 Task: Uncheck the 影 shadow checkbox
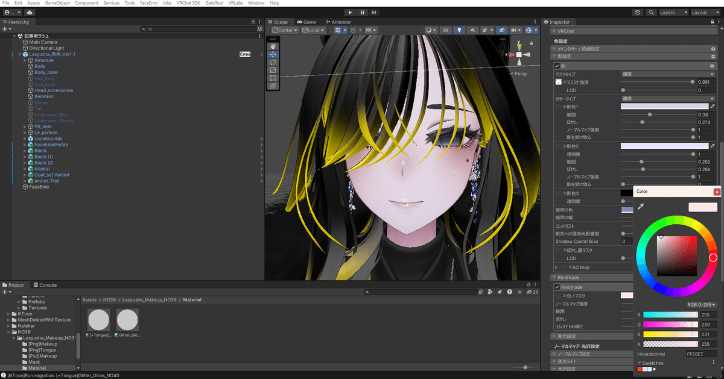(x=557, y=65)
